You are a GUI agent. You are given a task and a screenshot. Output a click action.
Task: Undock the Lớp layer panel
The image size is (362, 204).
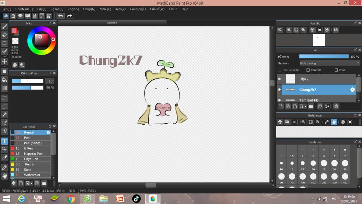(355, 50)
